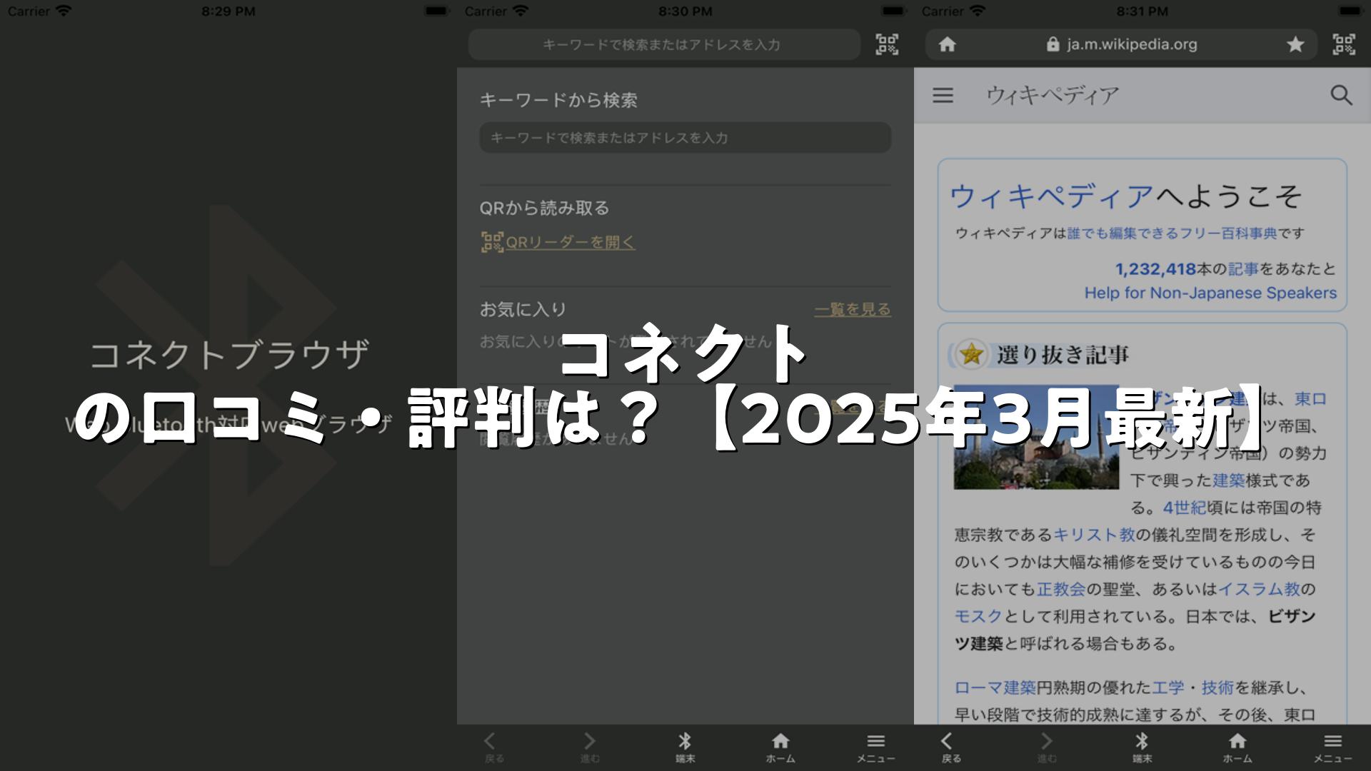Viewport: 1371px width, 771px height.
Task: Open QR scanner icon in middle screen address bar
Action: click(x=887, y=44)
